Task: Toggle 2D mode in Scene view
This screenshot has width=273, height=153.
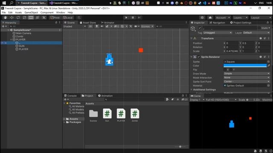Action: click(x=90, y=26)
